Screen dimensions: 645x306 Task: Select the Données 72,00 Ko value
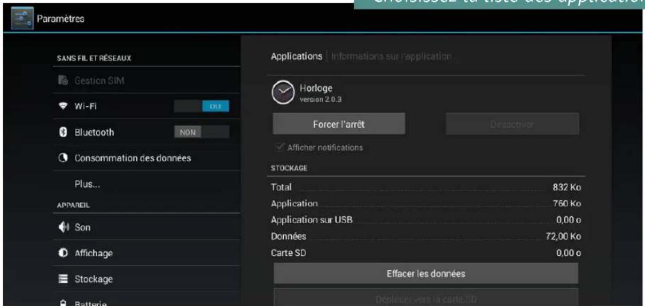563,237
